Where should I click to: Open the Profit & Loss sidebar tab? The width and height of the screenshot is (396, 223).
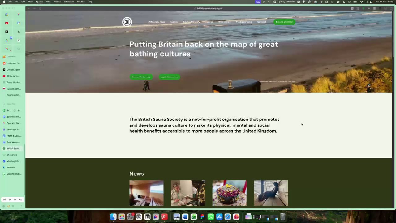pos(12,136)
